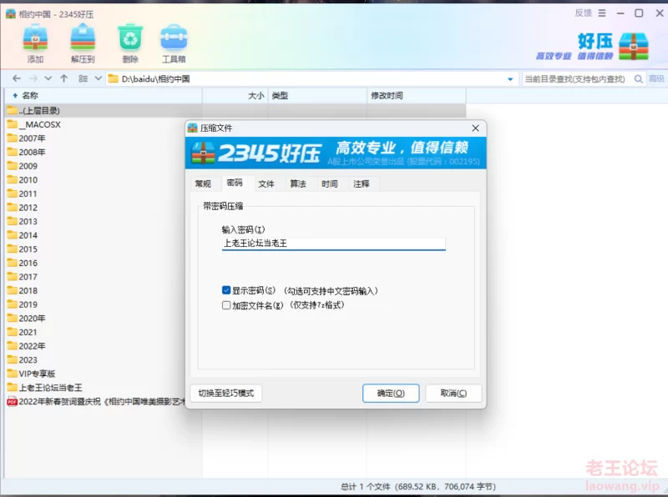Click the address path field D:\baidu
This screenshot has width=668, height=497.
(x=313, y=78)
